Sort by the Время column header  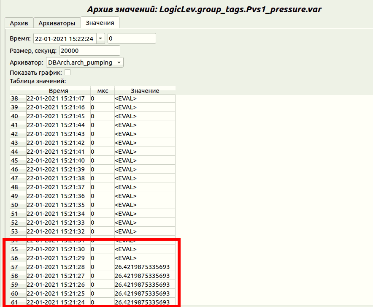pyautogui.click(x=58, y=91)
